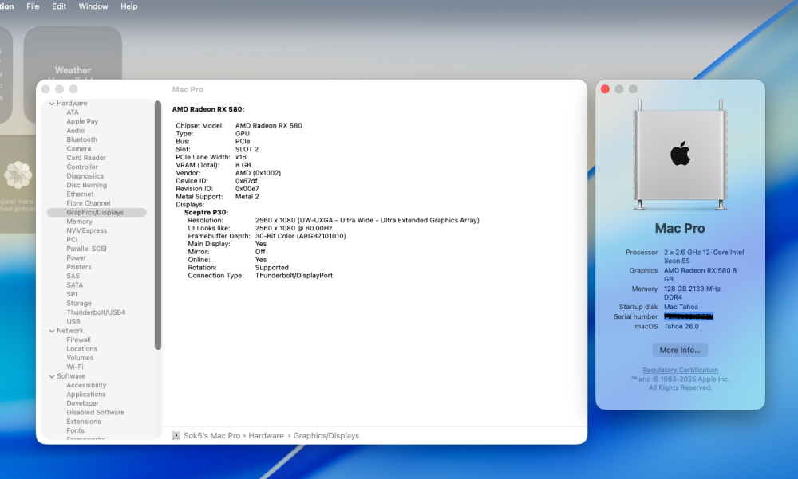Select USB in the sidebar
798x479 pixels.
tap(73, 321)
